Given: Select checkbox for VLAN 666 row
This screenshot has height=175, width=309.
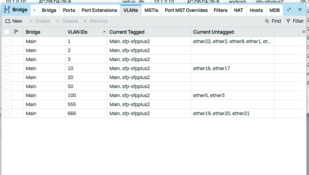Looking at the screenshot, I should 7,113.
